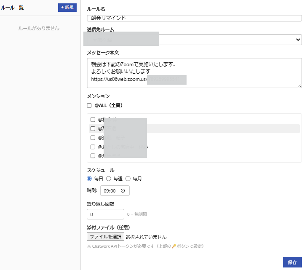Click the ルール名 input field
Screen dimensions: 307x270
tap(194, 18)
